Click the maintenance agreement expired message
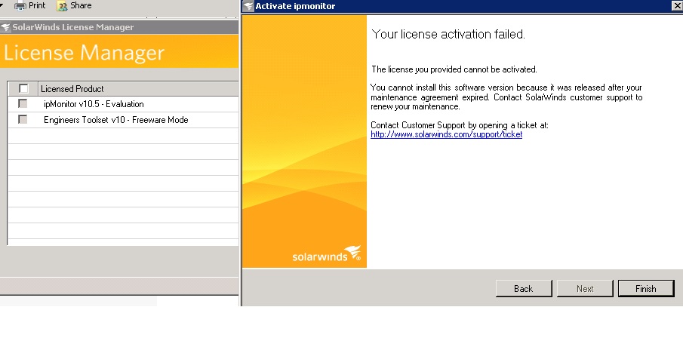Viewport: 683px width, 347px height. pos(506,97)
